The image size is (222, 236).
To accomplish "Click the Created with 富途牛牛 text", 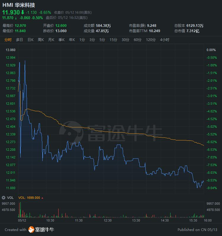I will 29,230.
